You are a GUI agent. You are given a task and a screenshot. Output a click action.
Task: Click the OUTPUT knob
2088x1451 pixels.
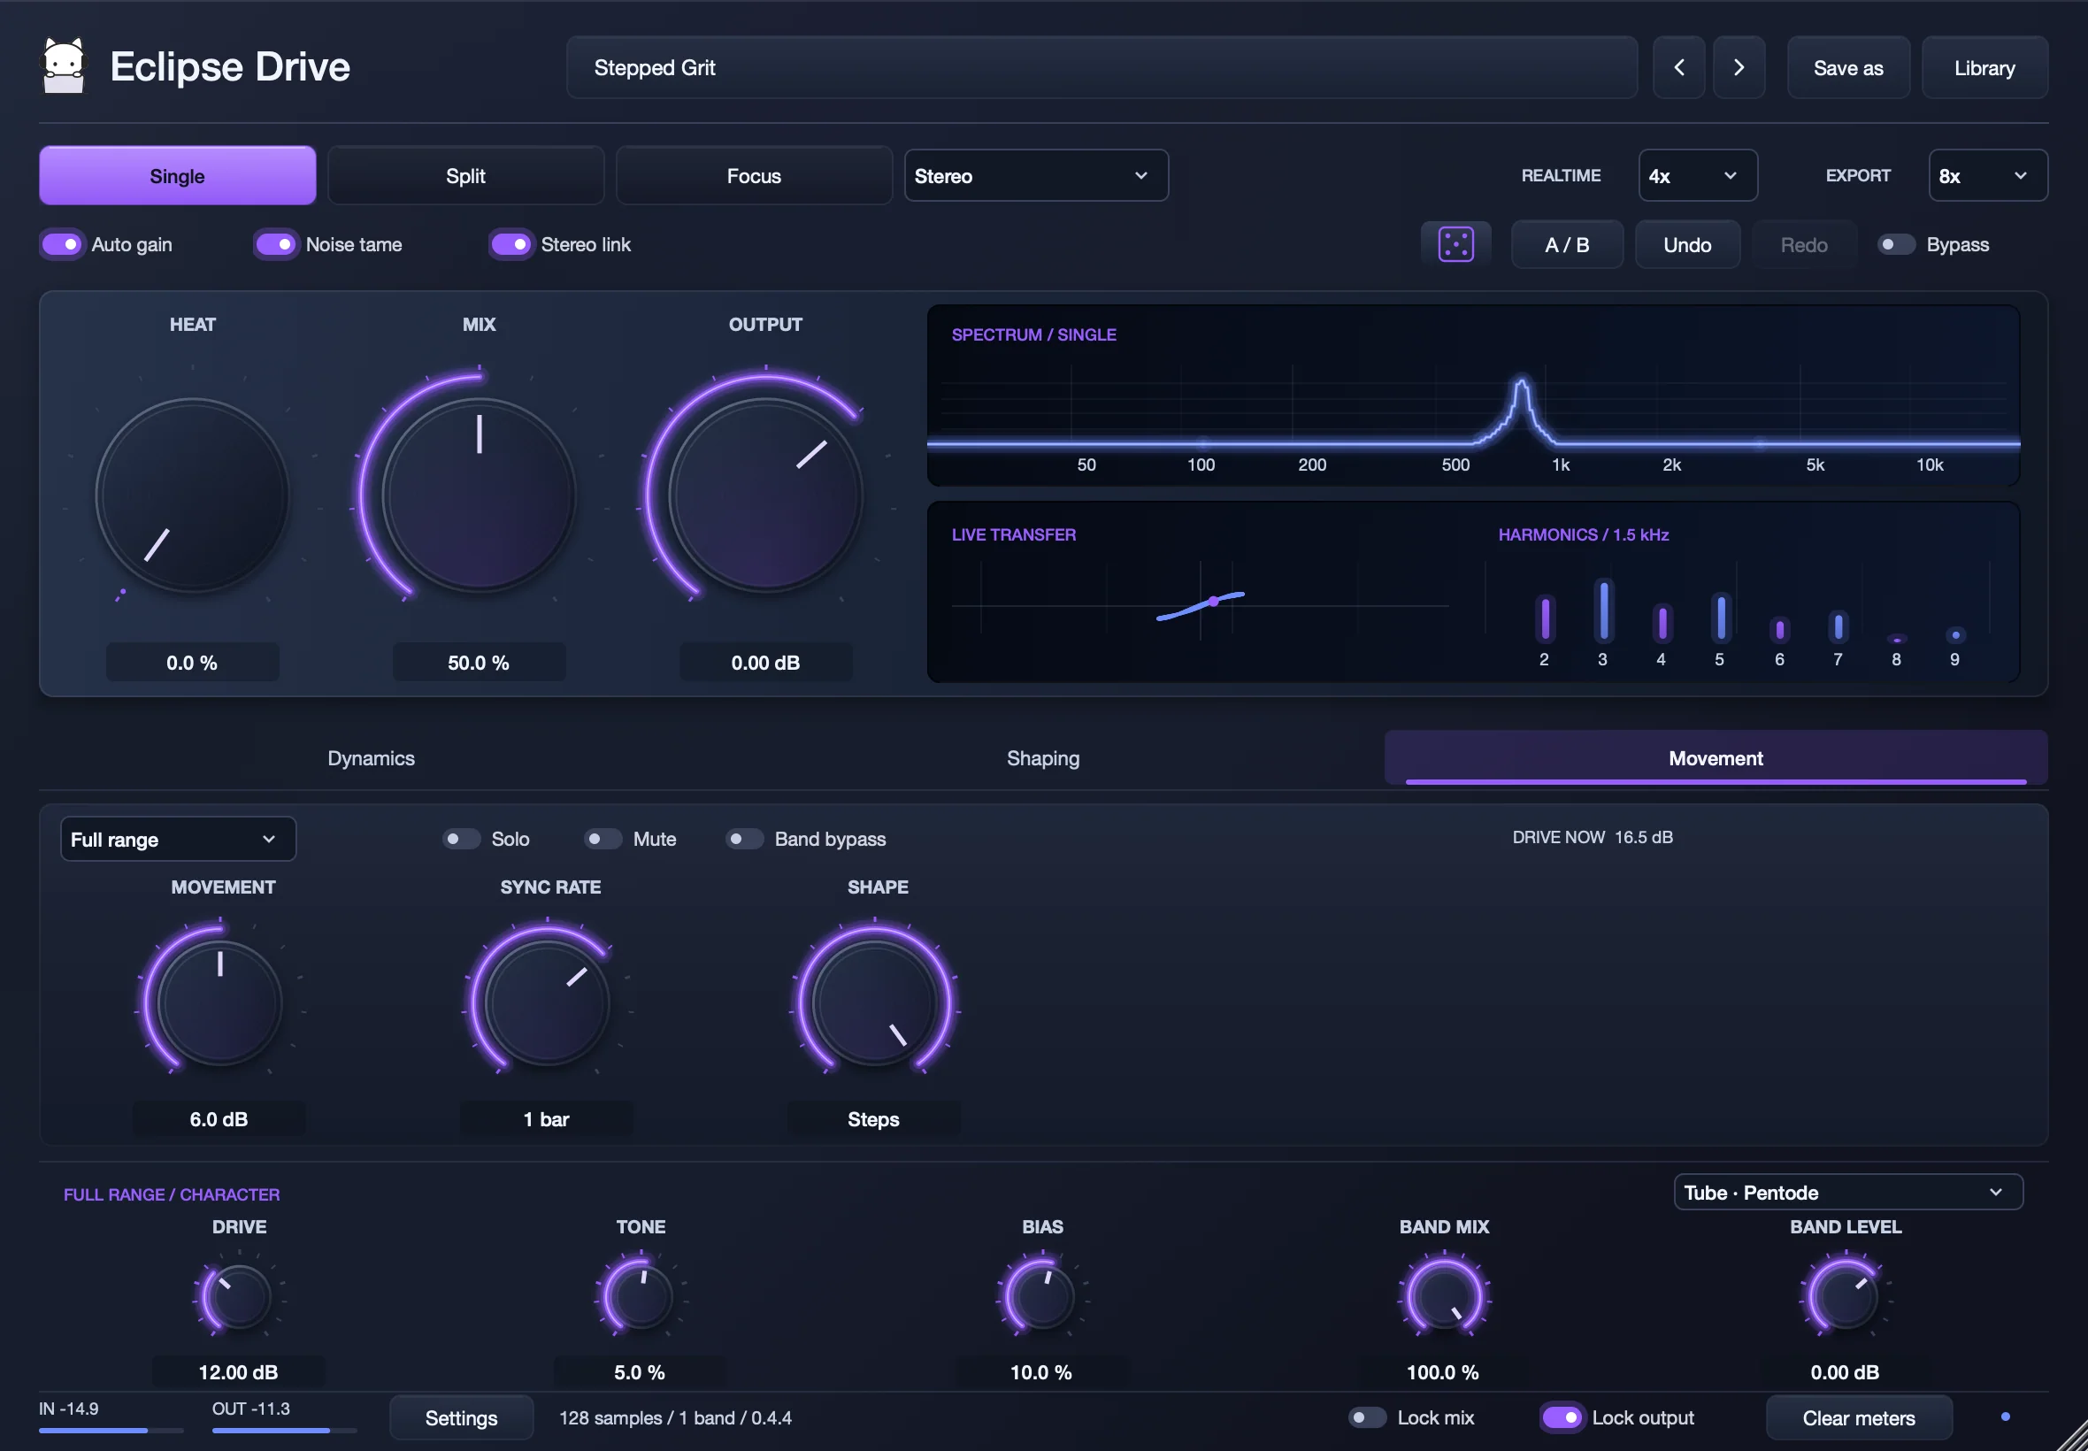765,495
